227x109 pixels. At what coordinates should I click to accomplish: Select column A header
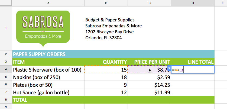pos(48,3)
